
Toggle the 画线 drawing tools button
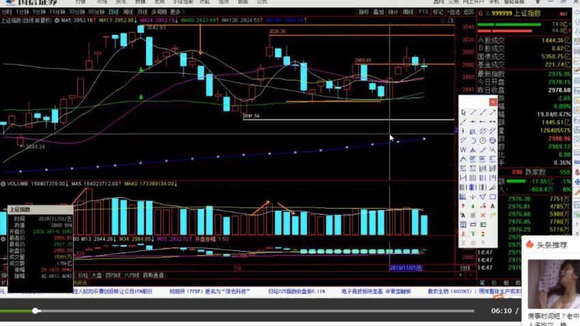click(408, 12)
